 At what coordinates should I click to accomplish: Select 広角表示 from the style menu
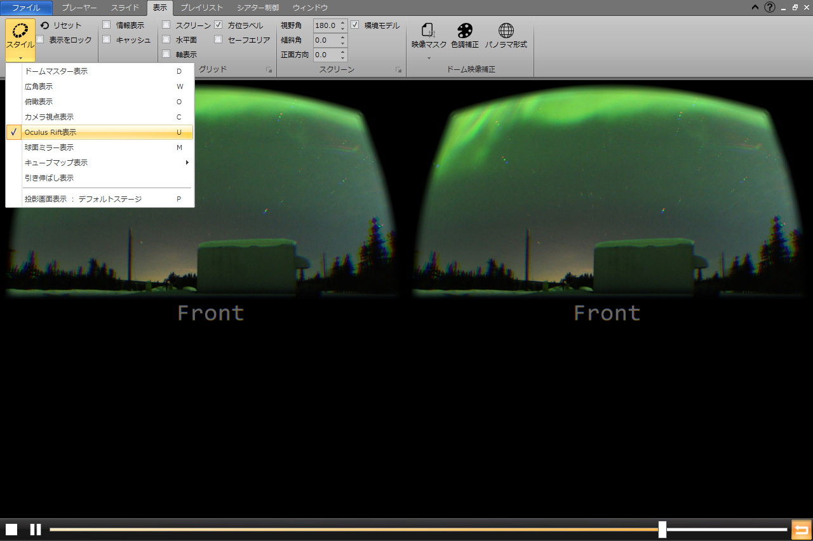click(x=100, y=86)
